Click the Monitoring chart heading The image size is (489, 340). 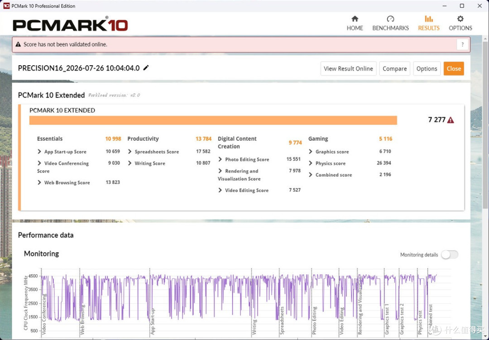pyautogui.click(x=42, y=254)
